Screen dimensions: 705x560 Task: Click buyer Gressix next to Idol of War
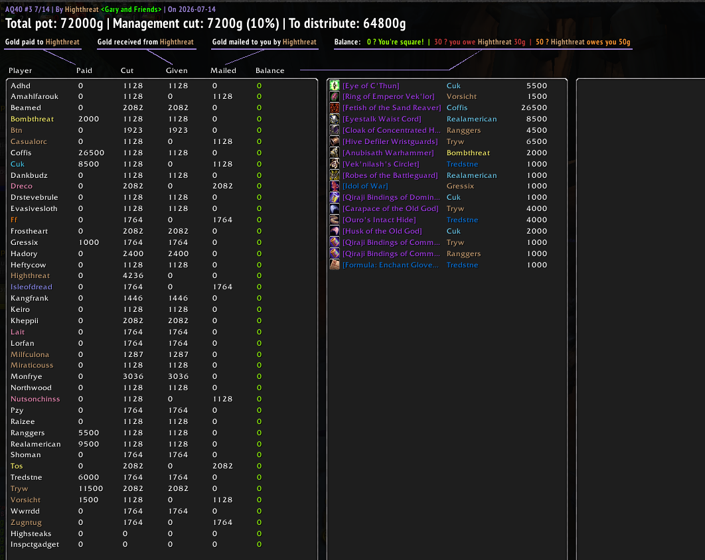(460, 186)
